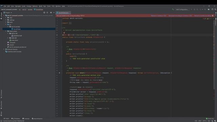Open the Navigate menu

tap(18, 6)
